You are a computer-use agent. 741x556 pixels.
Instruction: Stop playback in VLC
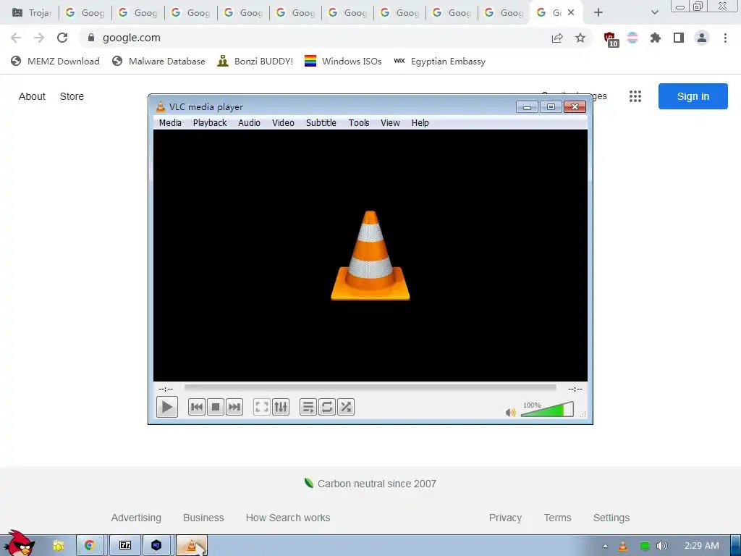(x=216, y=407)
